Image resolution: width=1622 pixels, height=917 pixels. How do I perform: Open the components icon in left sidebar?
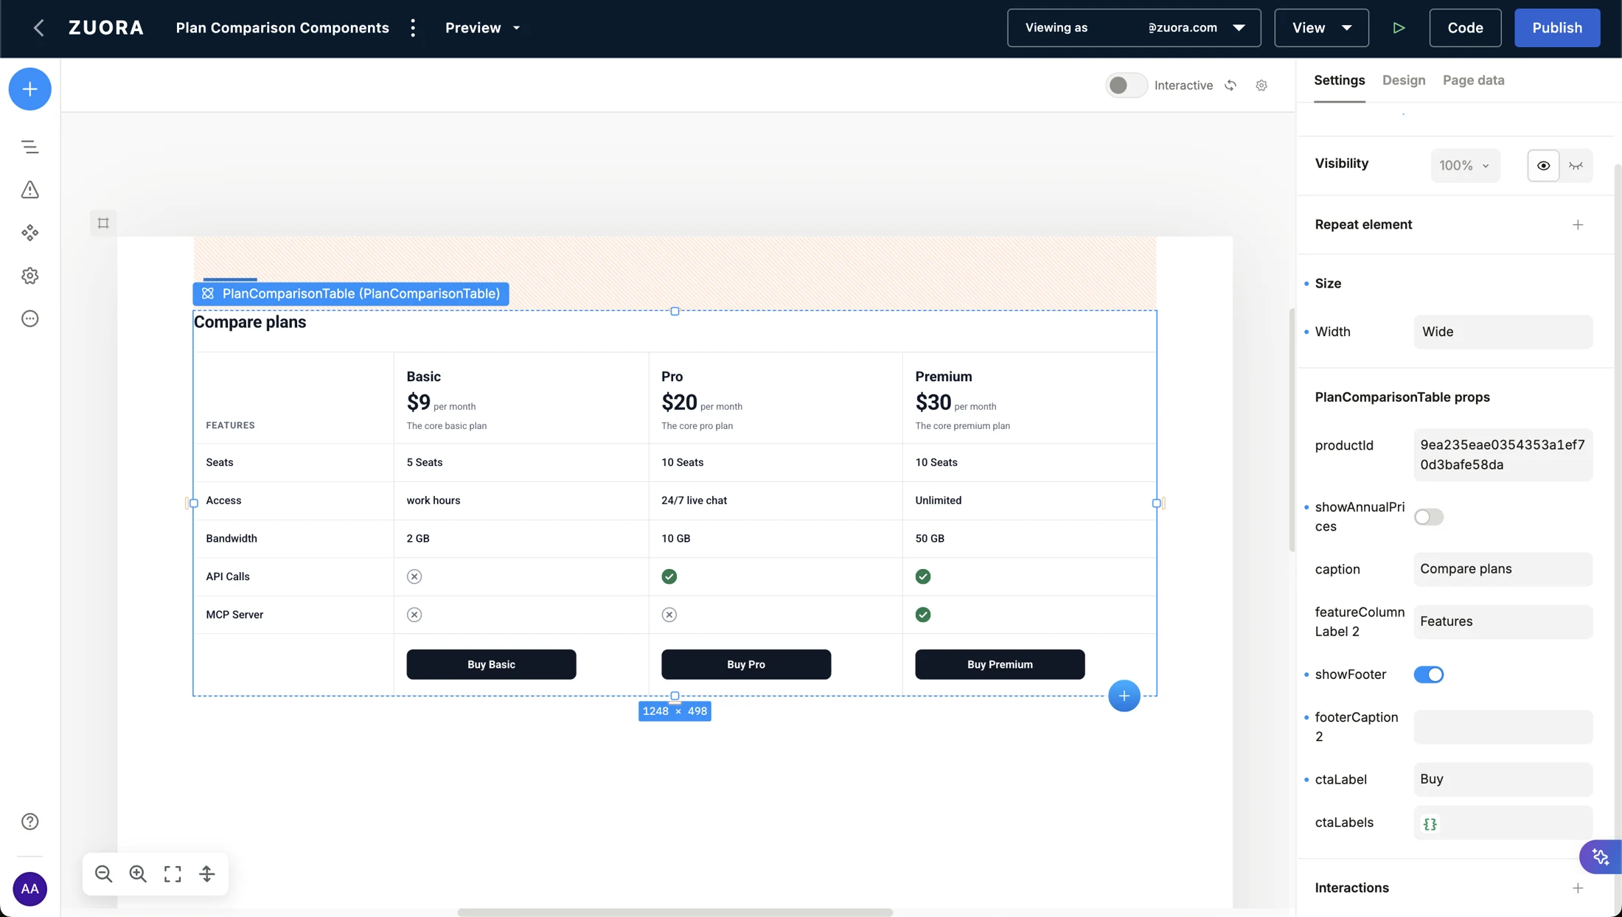(x=29, y=233)
